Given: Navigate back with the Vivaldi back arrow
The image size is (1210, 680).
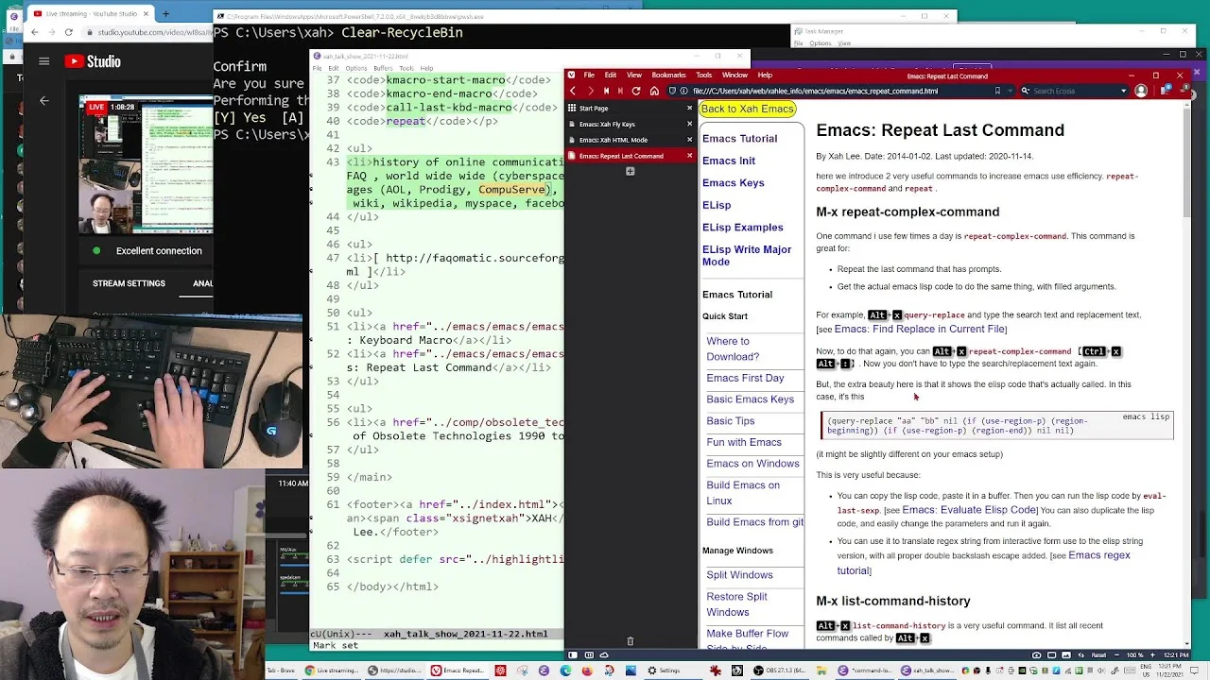Looking at the screenshot, I should click(x=573, y=92).
